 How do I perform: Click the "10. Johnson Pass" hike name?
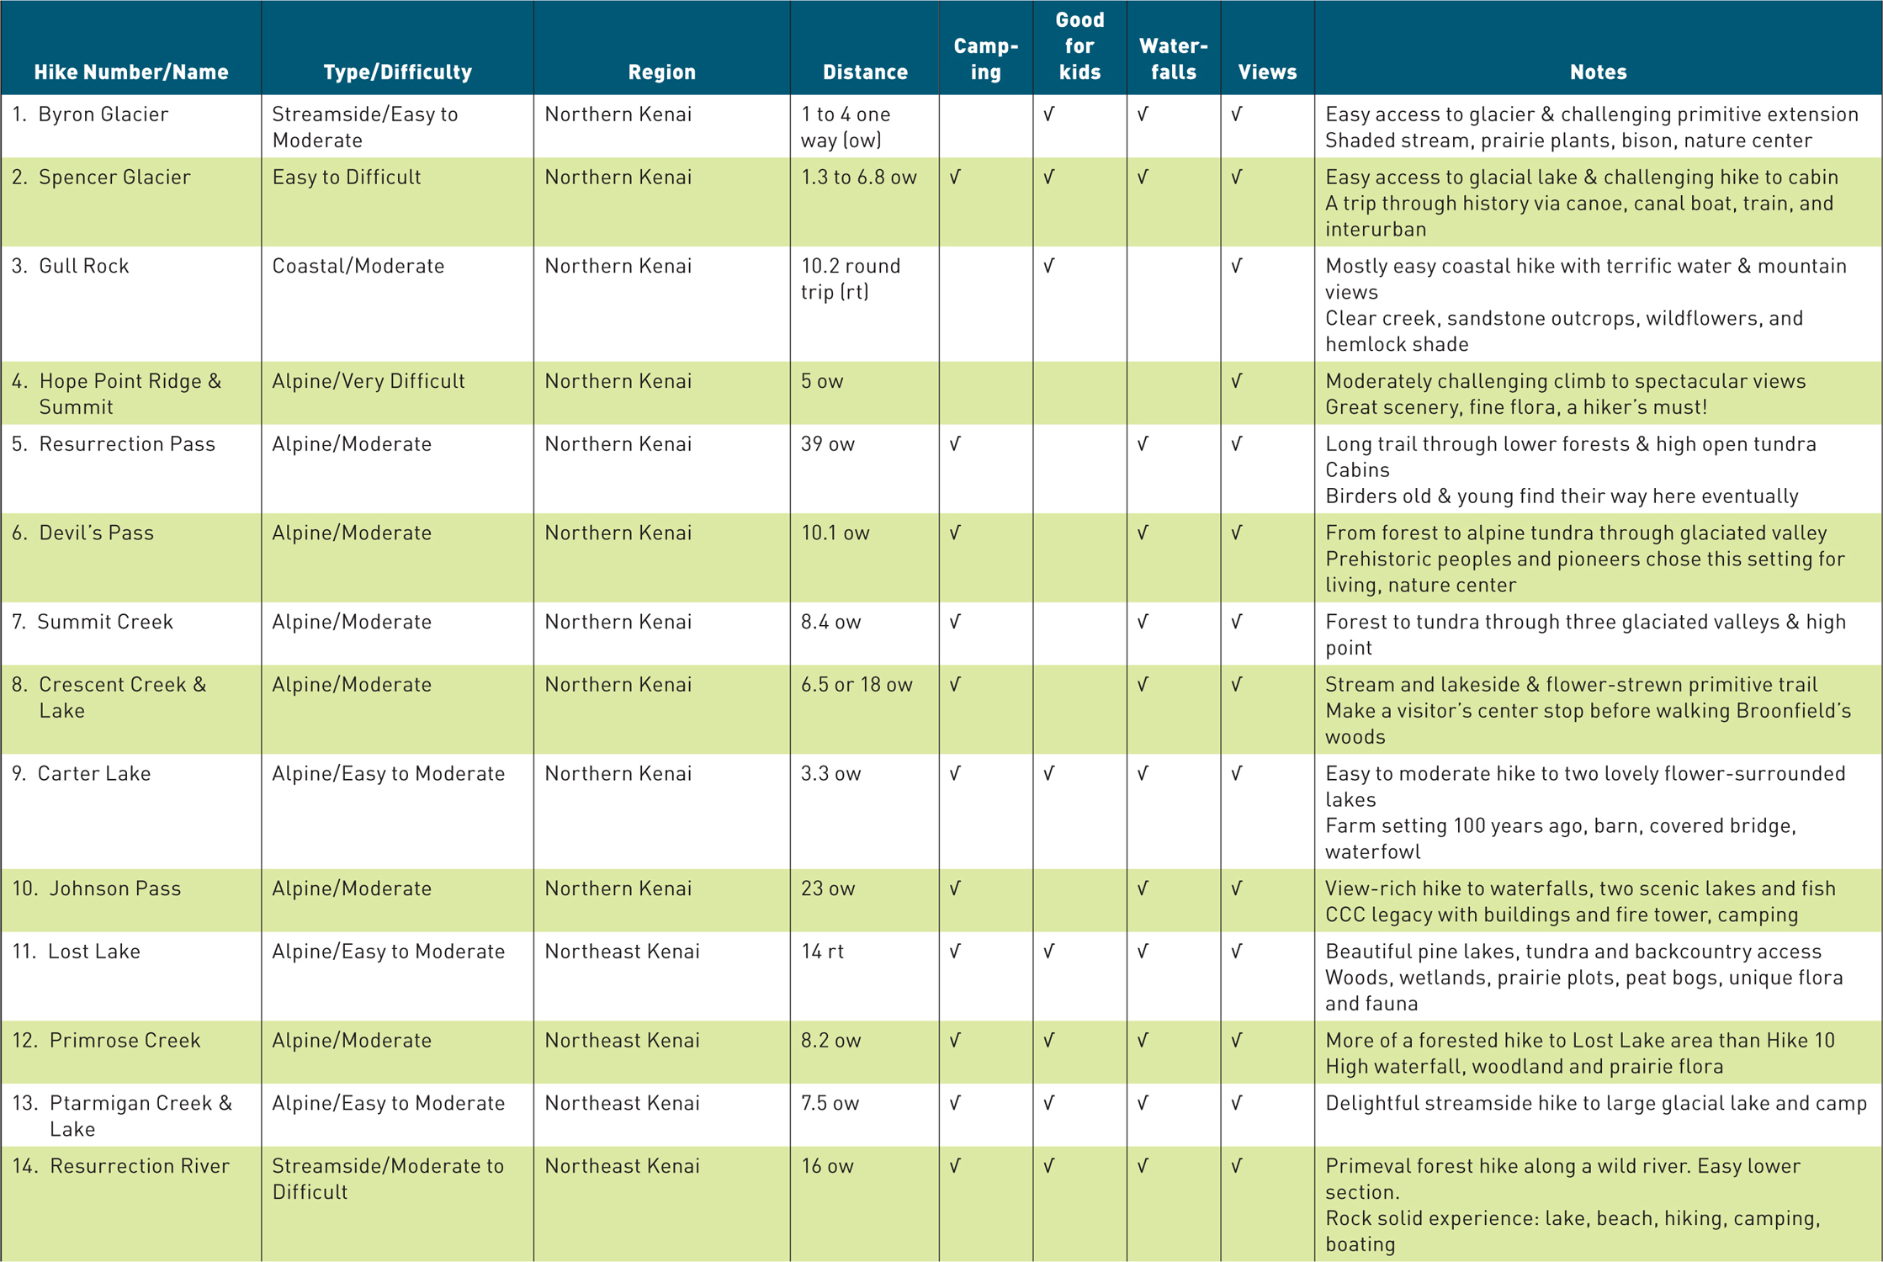[x=97, y=888]
